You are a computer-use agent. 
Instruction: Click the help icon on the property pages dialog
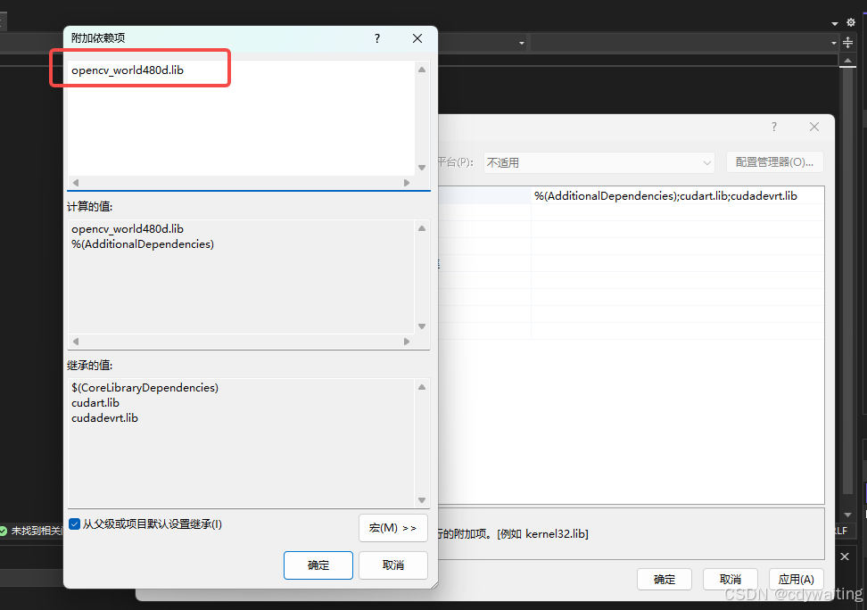click(773, 127)
